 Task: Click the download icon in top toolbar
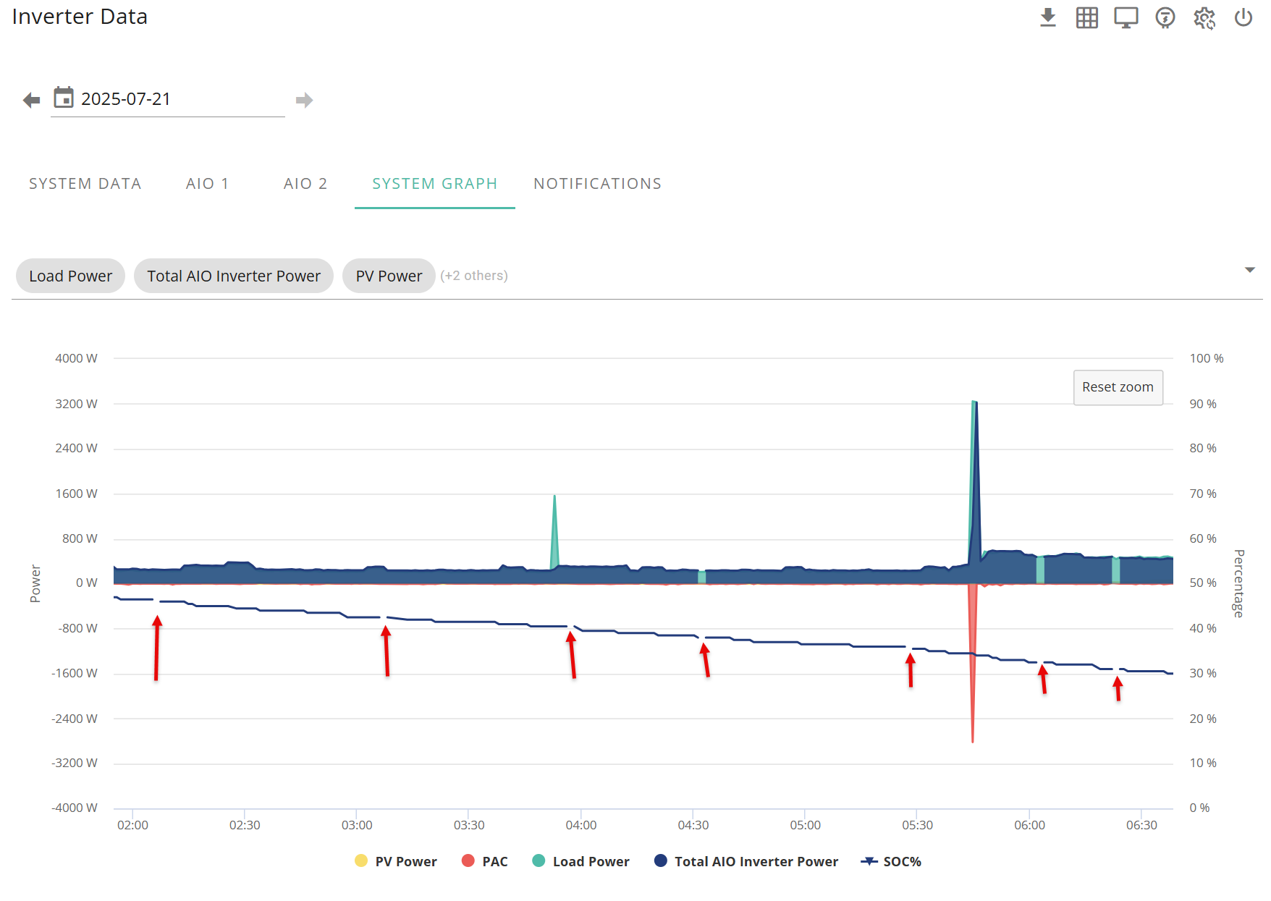[1047, 17]
